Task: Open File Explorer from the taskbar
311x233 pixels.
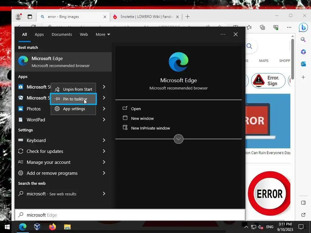Action: point(67,227)
